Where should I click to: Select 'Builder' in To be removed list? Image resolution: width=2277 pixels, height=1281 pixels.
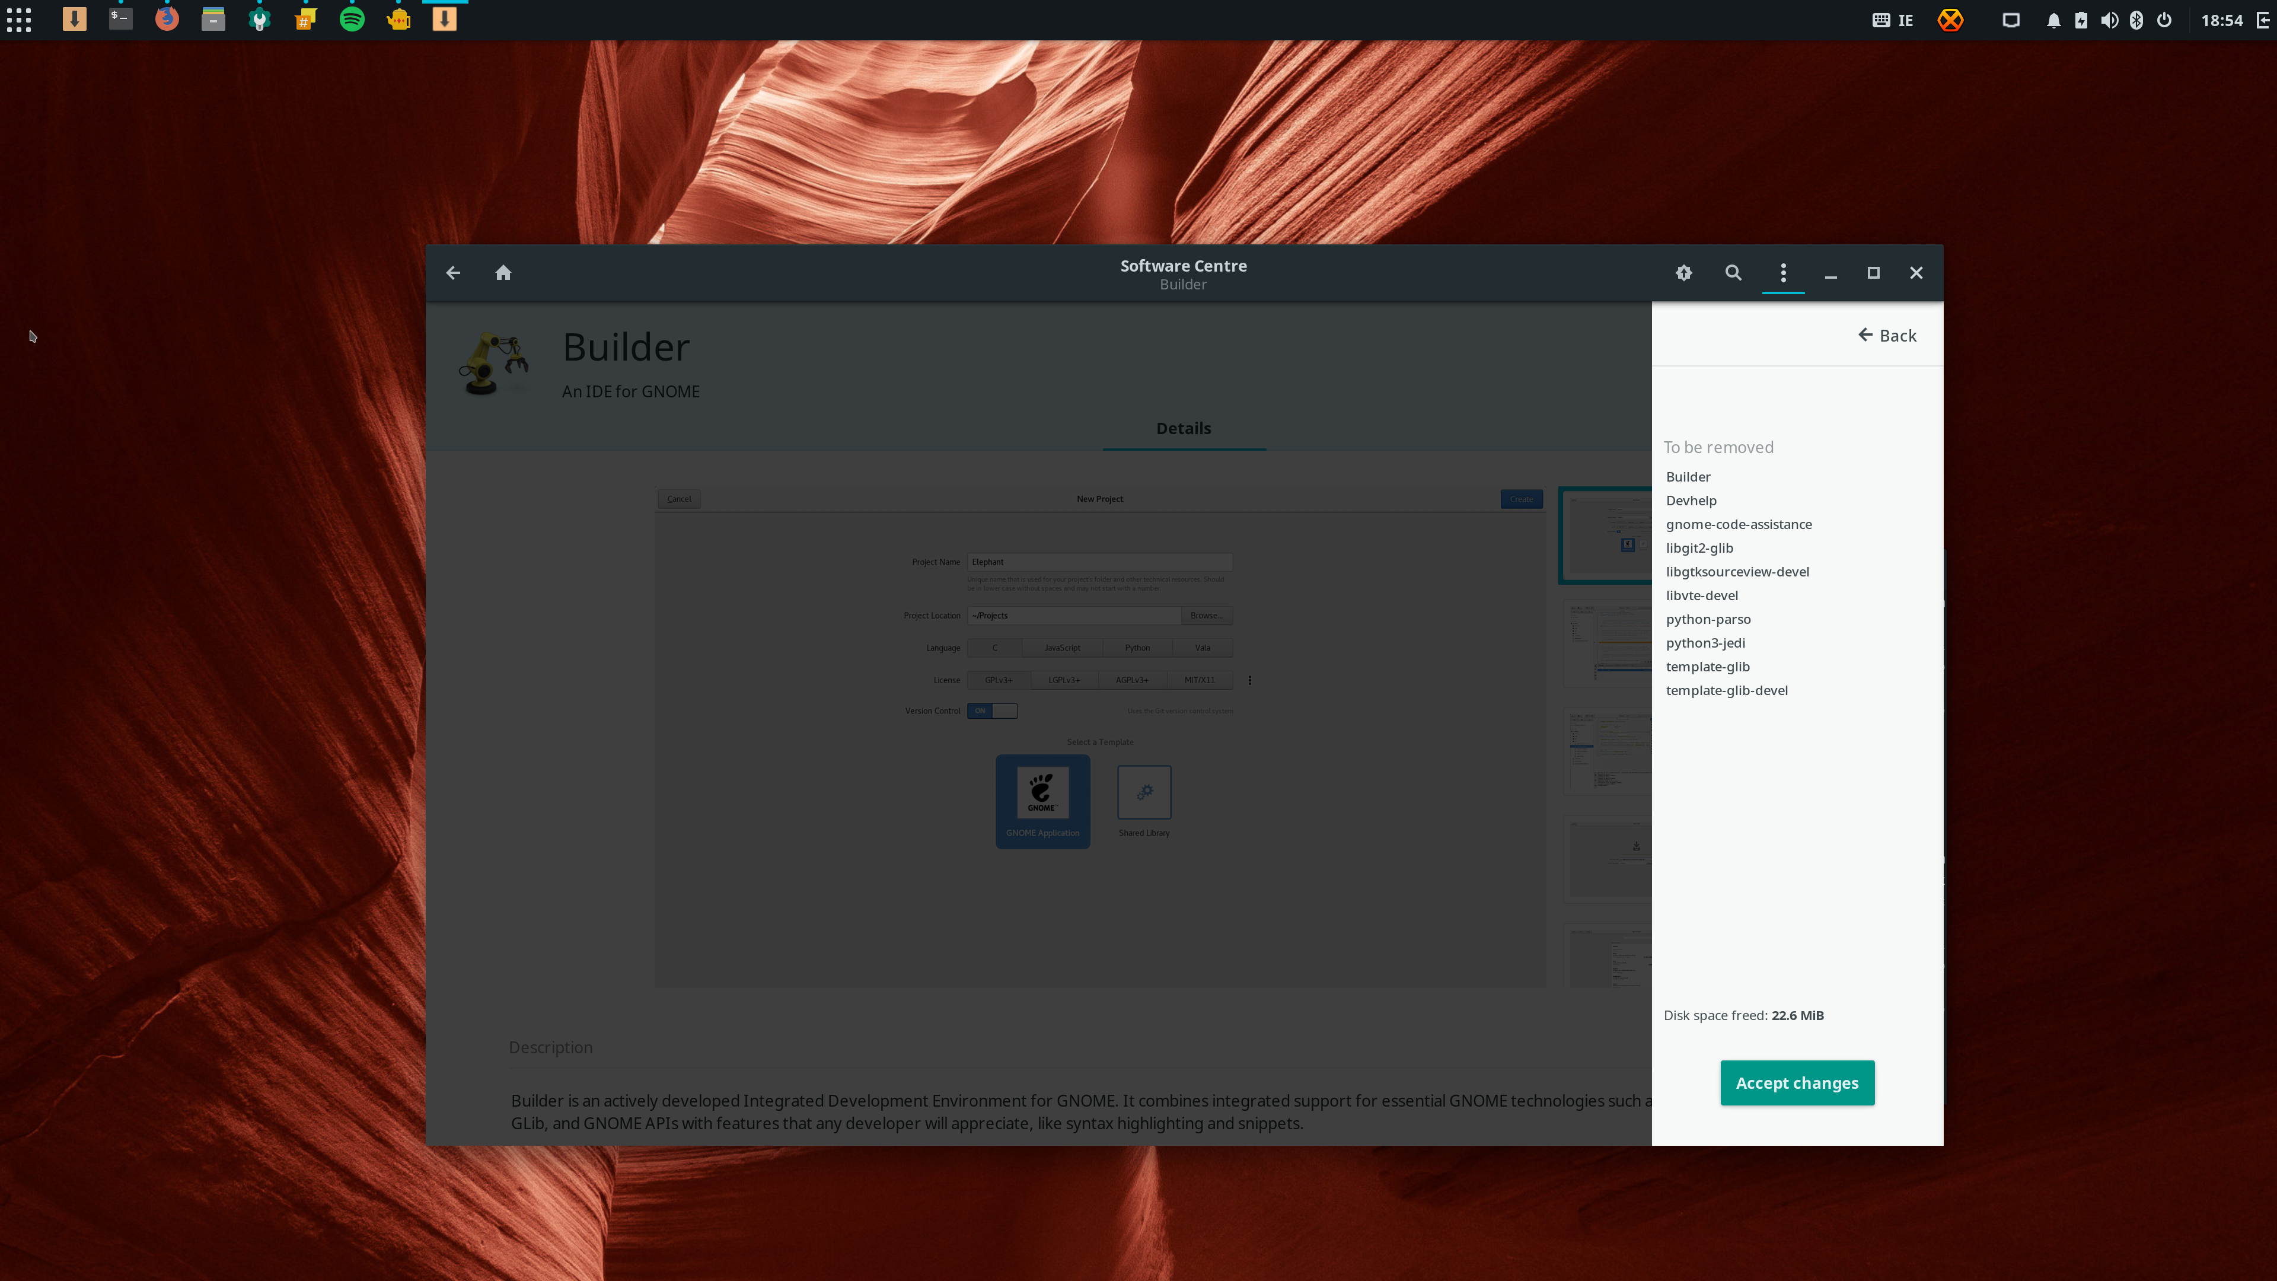tap(1688, 476)
